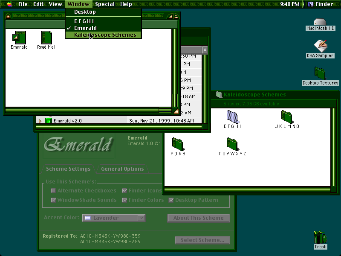
Task: Click the registration code AC10-M345K-YW98C-359 first line
Action: (x=110, y=236)
